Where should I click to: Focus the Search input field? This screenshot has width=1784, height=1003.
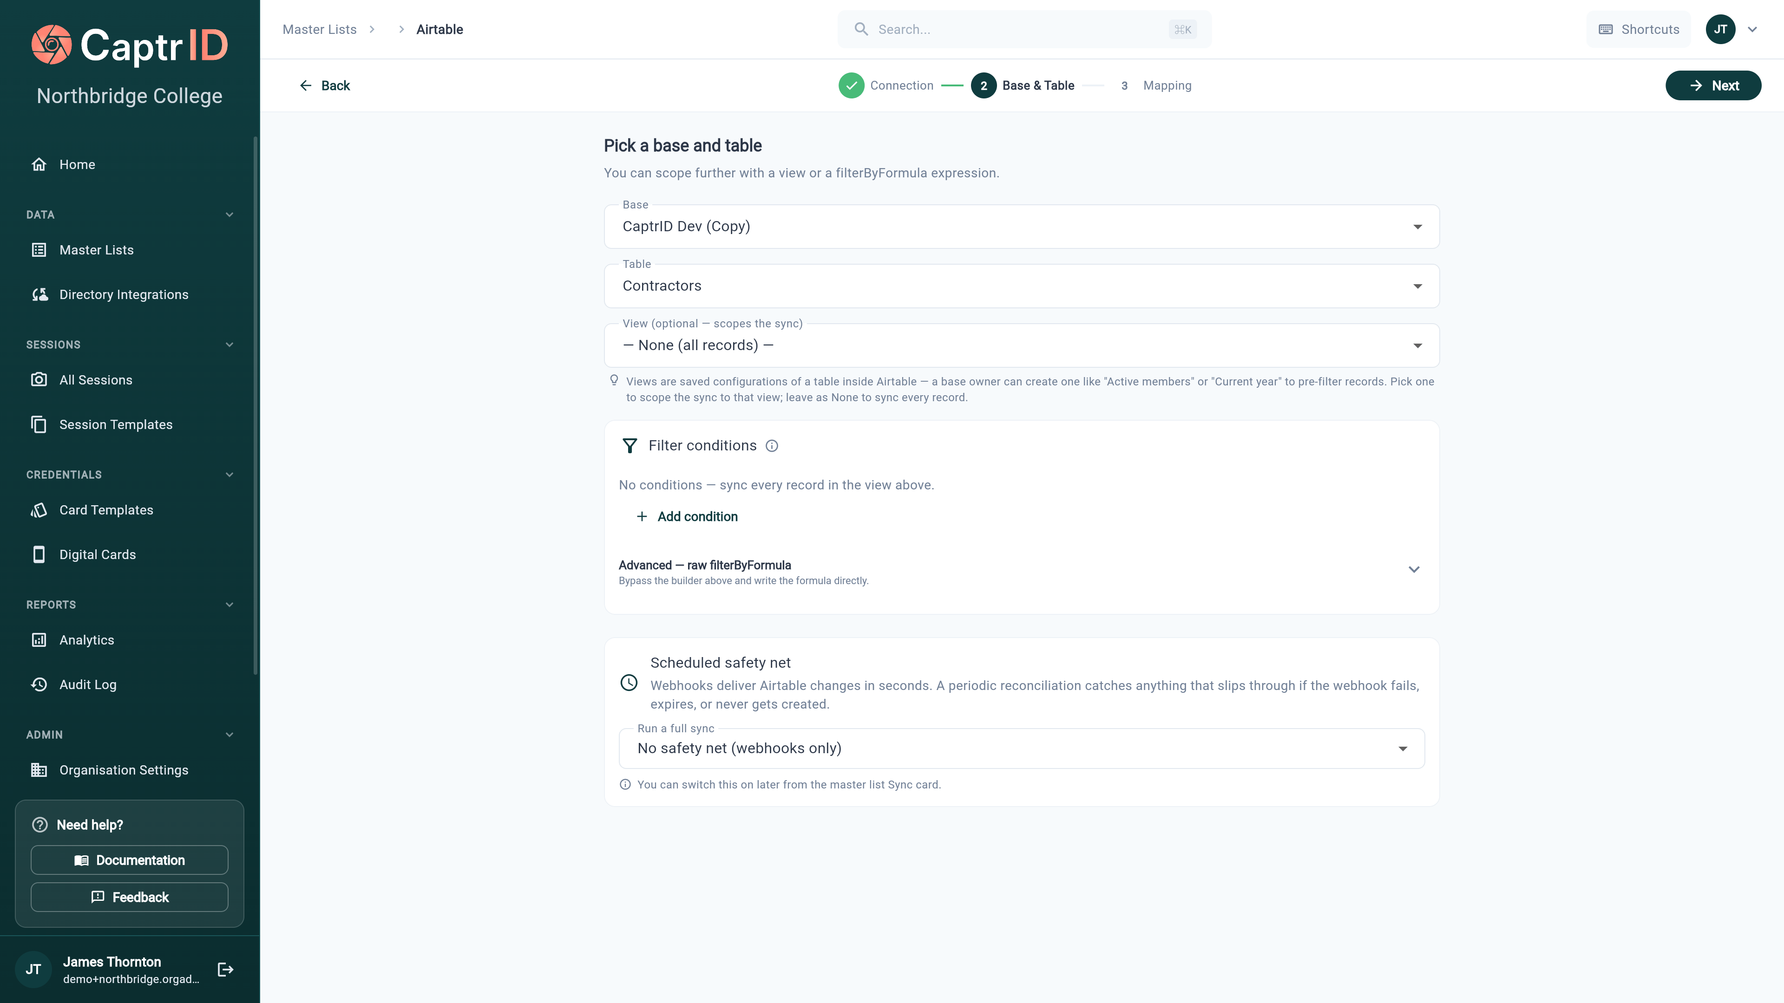[1024, 29]
